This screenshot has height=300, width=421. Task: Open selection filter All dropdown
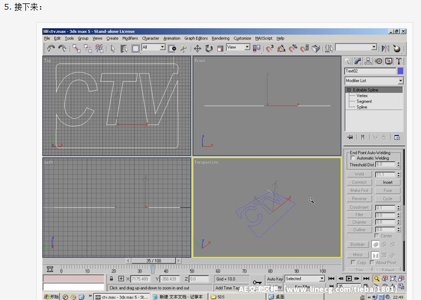[x=163, y=47]
